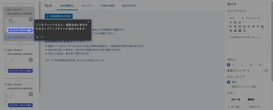The width and height of the screenshot is (273, 110).
Task: Switch to the 空き時間URL tab
Action: (67, 5)
